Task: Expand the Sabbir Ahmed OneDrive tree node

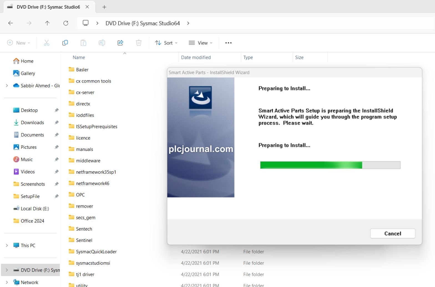Action: coord(7,86)
